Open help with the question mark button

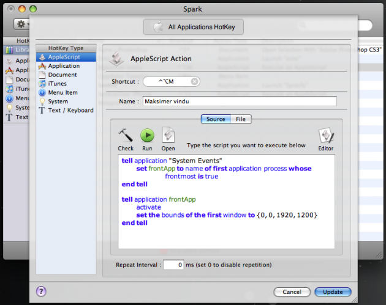pyautogui.click(x=41, y=292)
